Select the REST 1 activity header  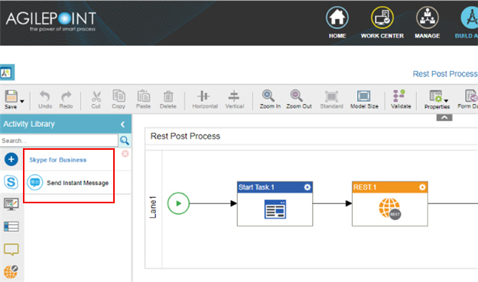pos(389,187)
